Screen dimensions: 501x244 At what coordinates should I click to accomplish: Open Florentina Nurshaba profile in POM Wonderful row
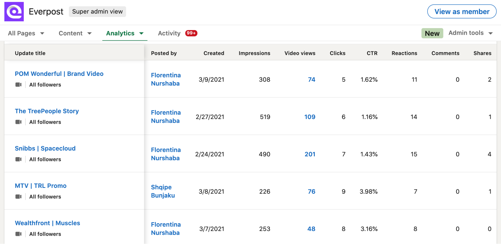coord(166,79)
